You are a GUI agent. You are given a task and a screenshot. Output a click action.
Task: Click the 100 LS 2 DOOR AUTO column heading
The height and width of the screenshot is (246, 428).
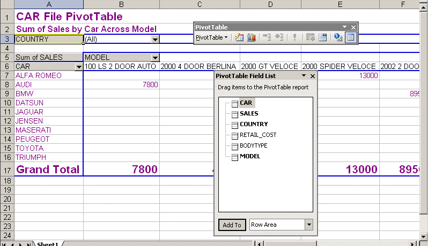[x=120, y=66]
